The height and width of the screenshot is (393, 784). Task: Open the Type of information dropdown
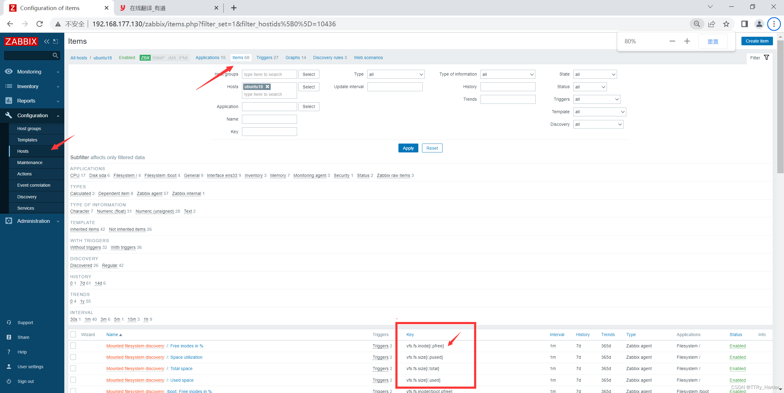click(x=507, y=74)
